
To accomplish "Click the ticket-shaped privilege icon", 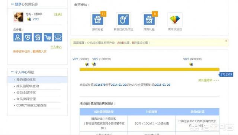I will pos(58,37).
